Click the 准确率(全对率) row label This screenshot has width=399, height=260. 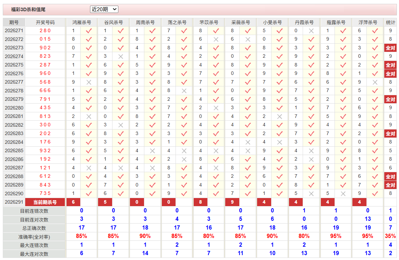[x=34, y=237]
